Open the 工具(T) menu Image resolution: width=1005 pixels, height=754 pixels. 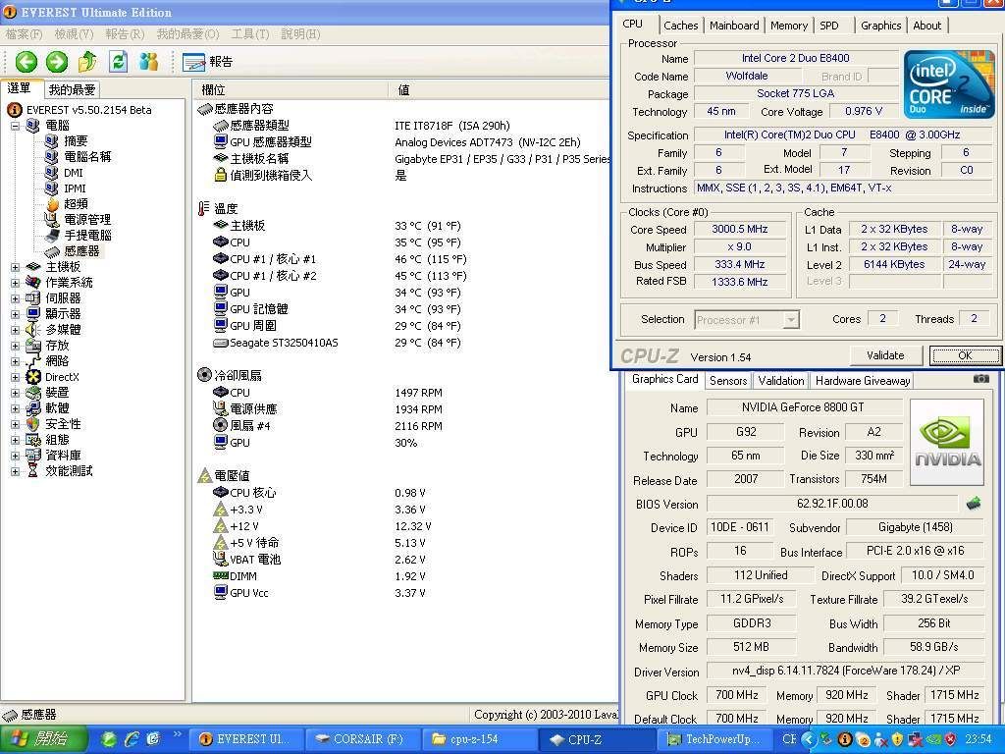pyautogui.click(x=250, y=34)
